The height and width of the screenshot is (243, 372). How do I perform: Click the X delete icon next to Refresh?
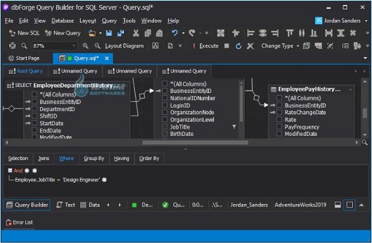pos(250,46)
